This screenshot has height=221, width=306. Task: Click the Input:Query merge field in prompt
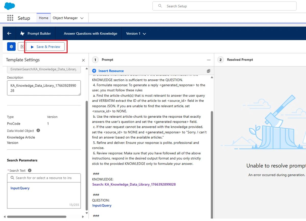pos(102,205)
